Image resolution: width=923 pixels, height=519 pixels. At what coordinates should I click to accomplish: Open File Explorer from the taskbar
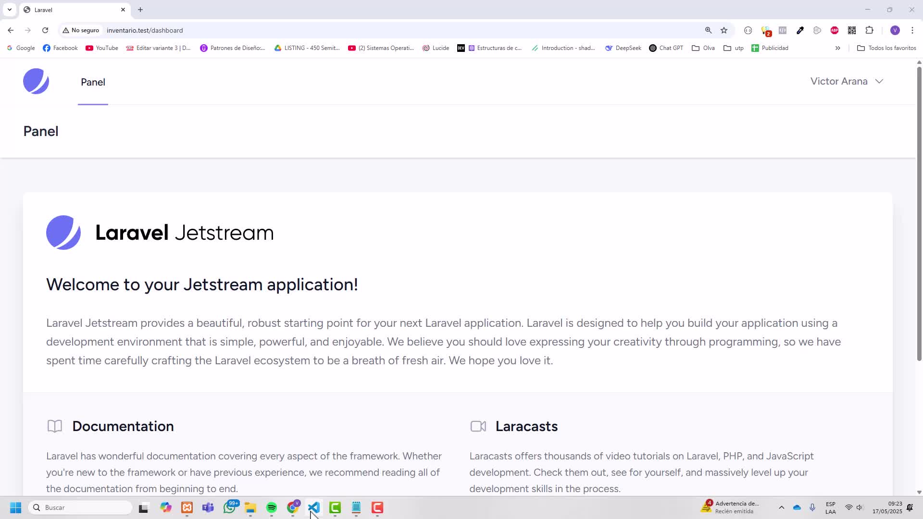[250, 507]
